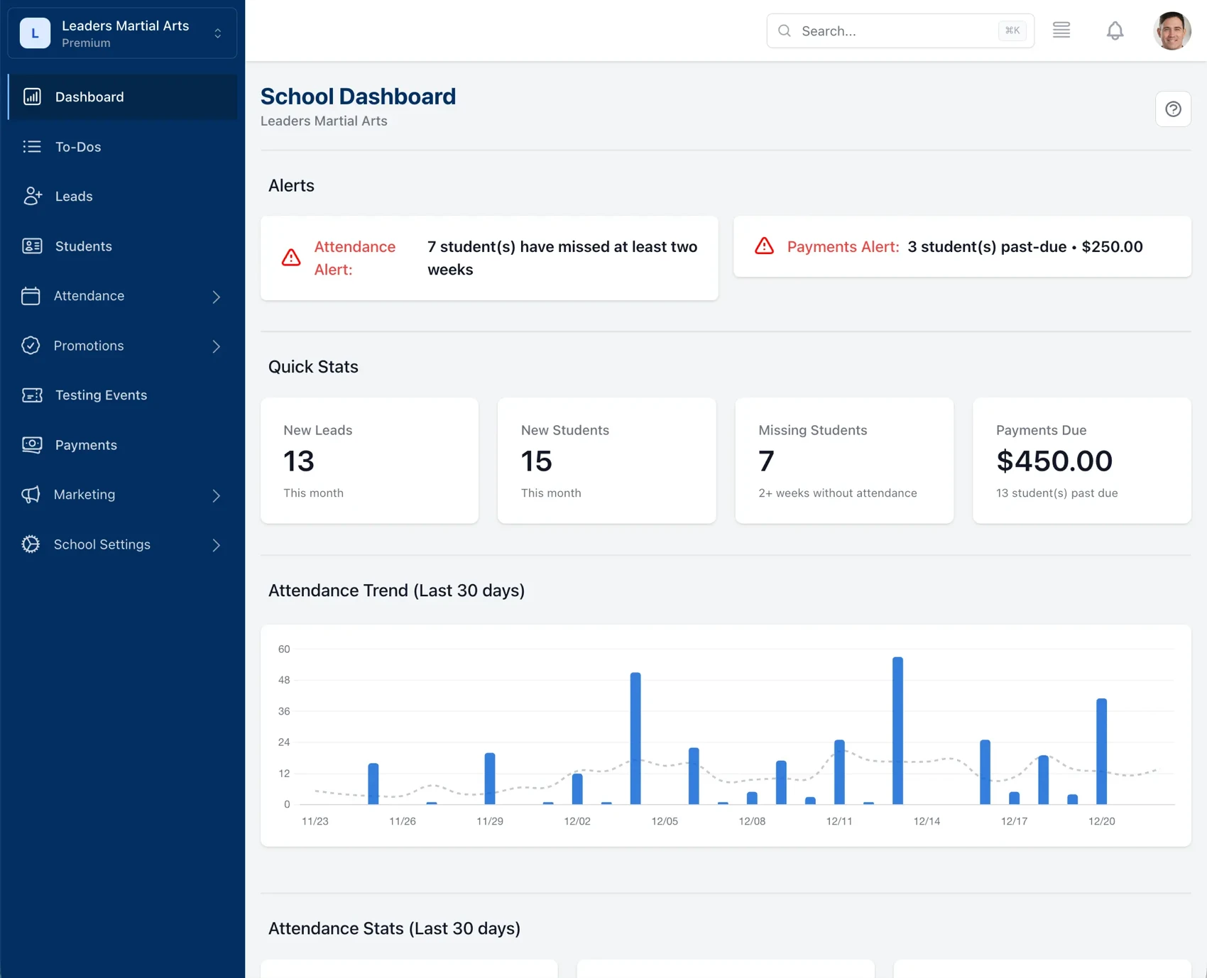Click the Marketing megaphone icon
1207x978 pixels.
click(32, 494)
